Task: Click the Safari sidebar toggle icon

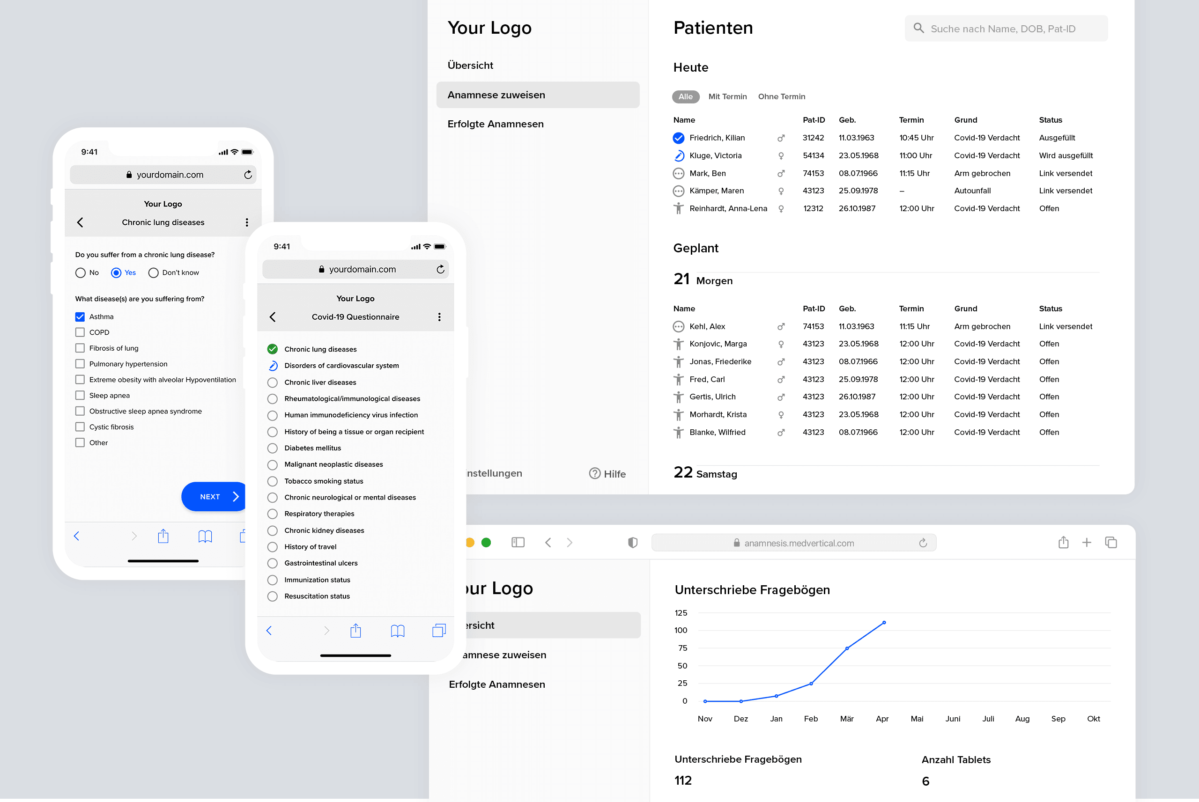Action: click(518, 542)
